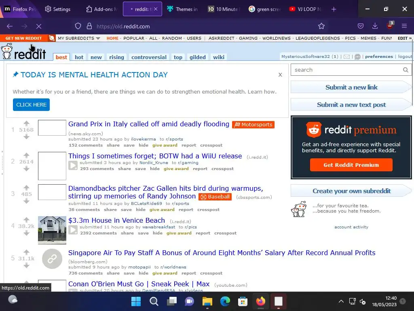Select the gilded tab
This screenshot has width=414, height=311.
coord(197,57)
